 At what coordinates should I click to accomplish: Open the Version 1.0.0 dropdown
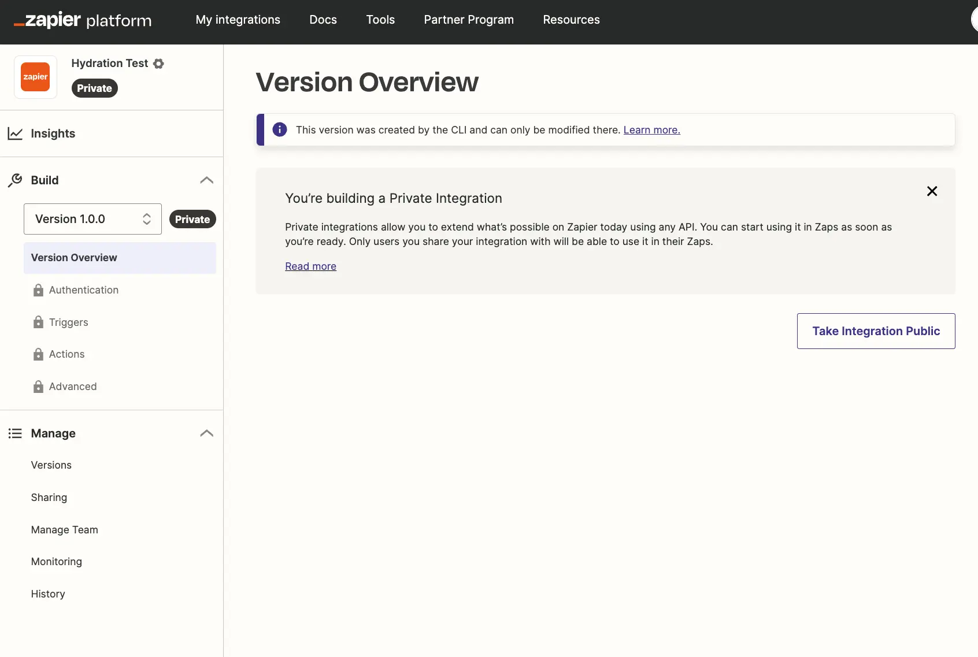(x=92, y=219)
